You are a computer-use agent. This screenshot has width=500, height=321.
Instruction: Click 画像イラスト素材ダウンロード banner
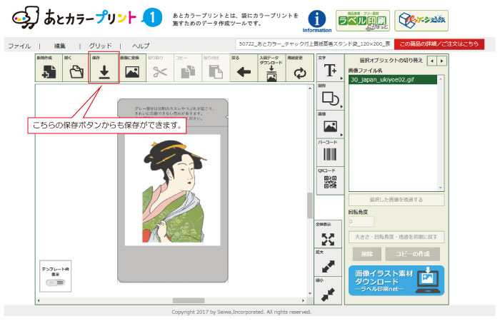396,280
